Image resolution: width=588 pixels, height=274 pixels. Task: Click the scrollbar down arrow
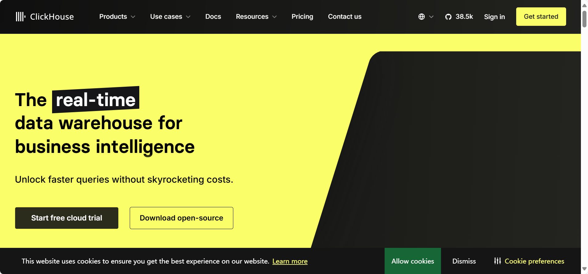pos(584,269)
